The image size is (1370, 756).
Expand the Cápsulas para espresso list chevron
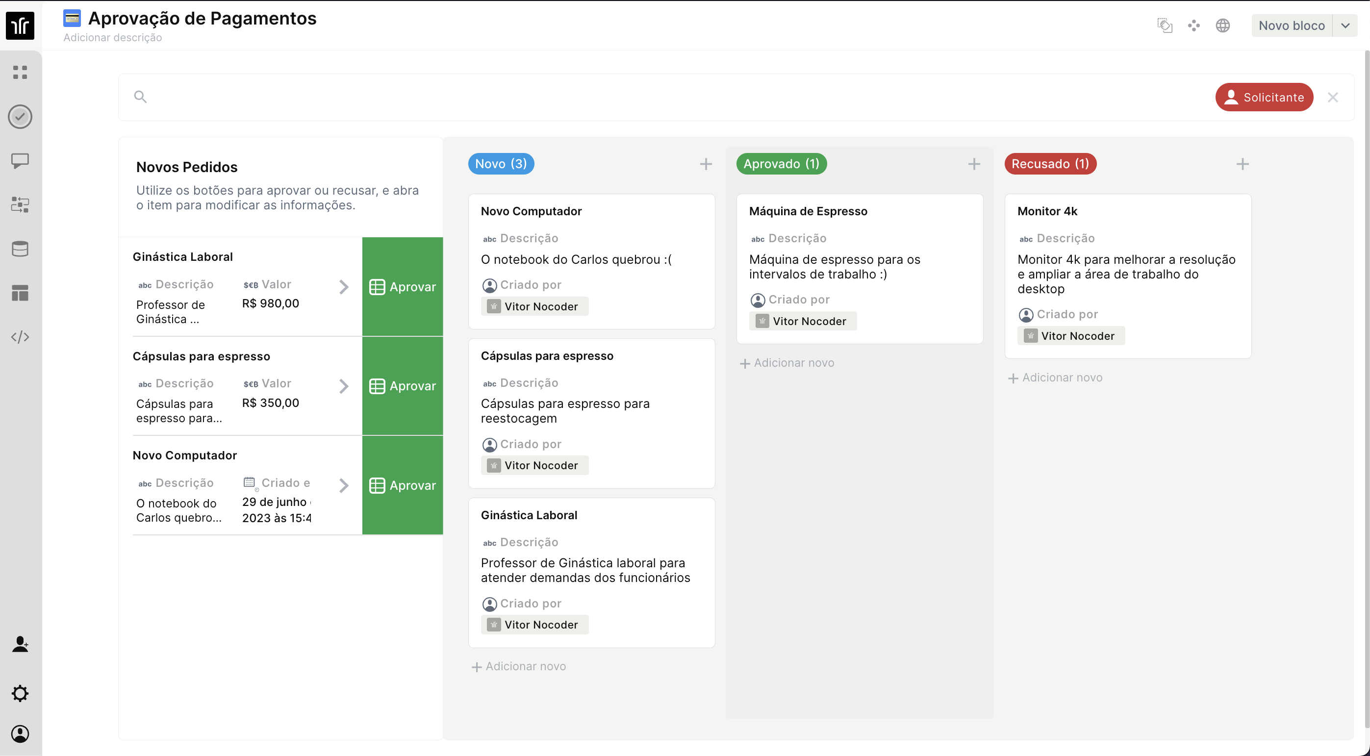tap(344, 386)
